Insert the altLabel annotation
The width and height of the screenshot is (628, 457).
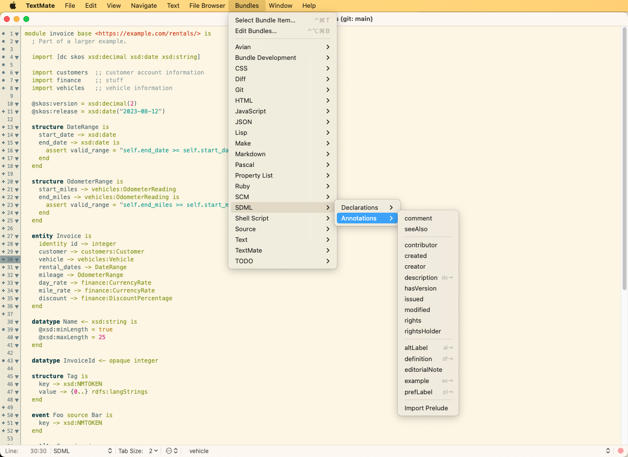tap(428, 347)
